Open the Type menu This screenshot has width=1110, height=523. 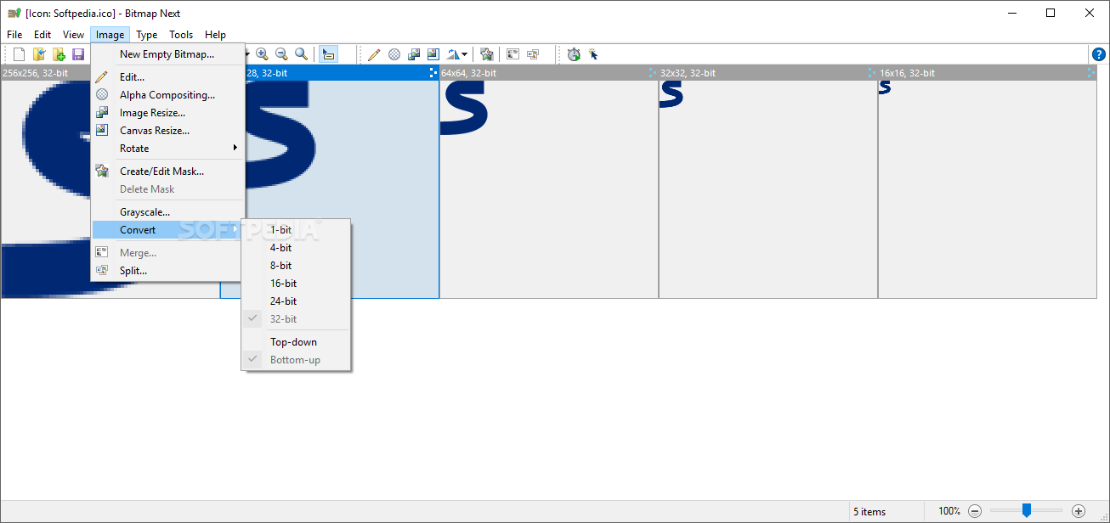point(147,35)
